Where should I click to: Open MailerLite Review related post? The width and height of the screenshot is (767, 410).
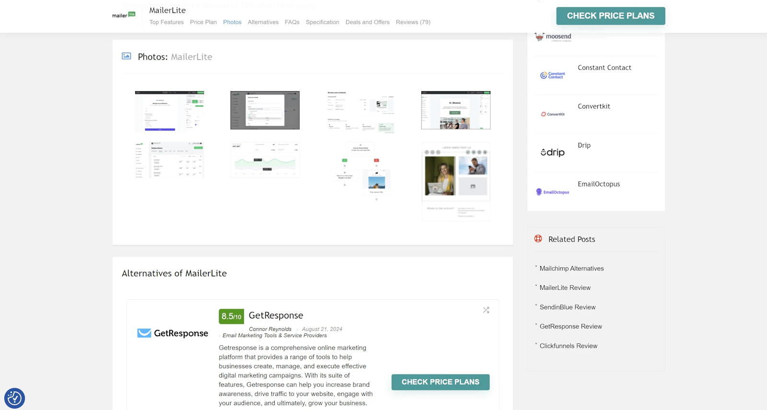(565, 288)
